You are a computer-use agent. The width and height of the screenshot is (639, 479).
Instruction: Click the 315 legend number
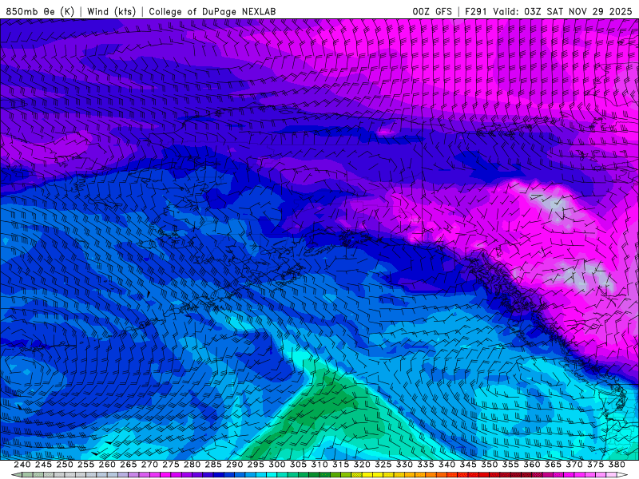pyautogui.click(x=341, y=465)
